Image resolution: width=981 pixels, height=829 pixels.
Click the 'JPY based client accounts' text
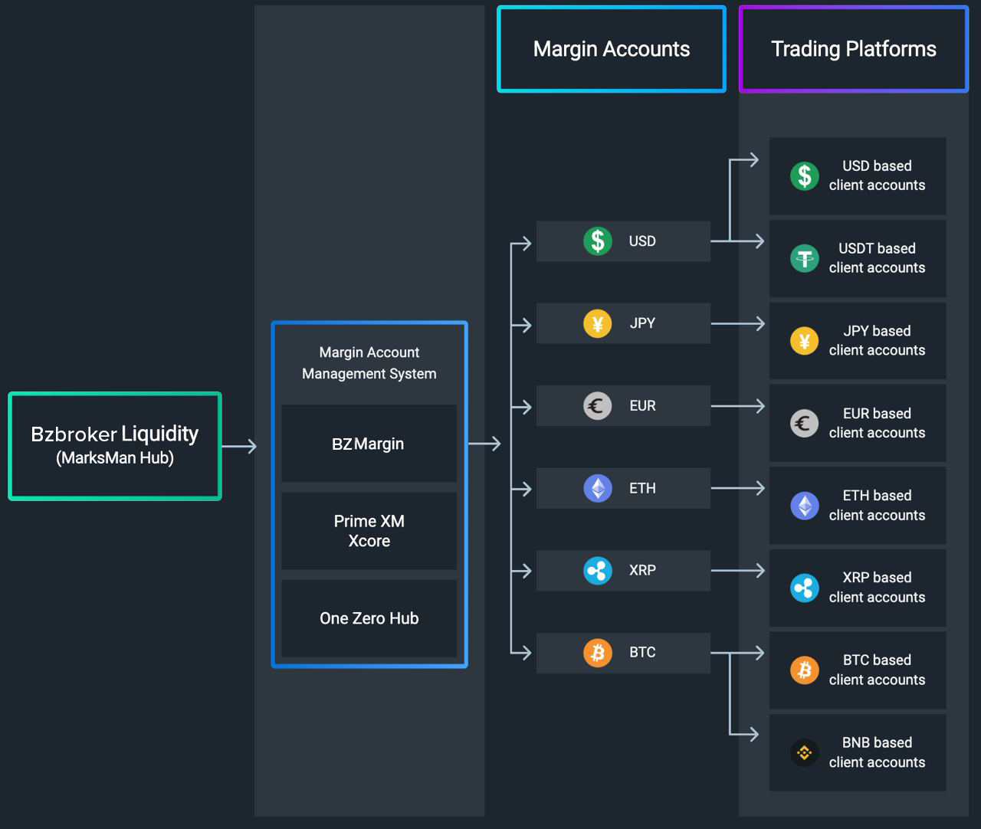[x=878, y=341]
